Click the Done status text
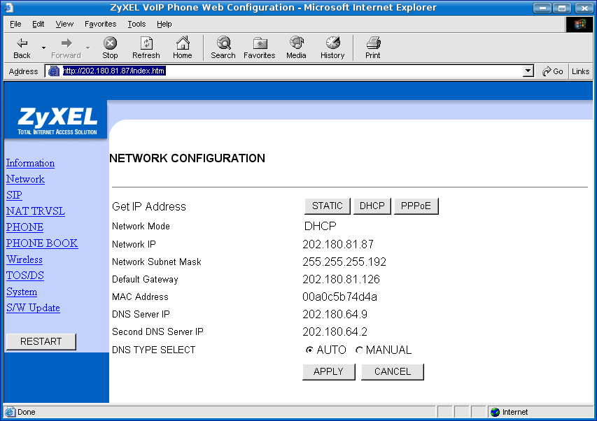 tap(27, 412)
